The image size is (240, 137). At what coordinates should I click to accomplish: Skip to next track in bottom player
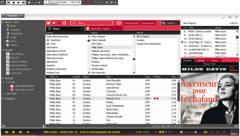[20, 132]
